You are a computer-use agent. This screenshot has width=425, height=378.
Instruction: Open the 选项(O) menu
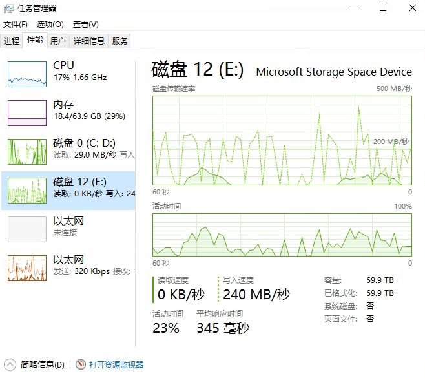50,25
